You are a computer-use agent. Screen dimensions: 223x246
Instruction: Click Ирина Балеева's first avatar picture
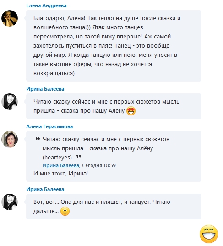click(10, 102)
